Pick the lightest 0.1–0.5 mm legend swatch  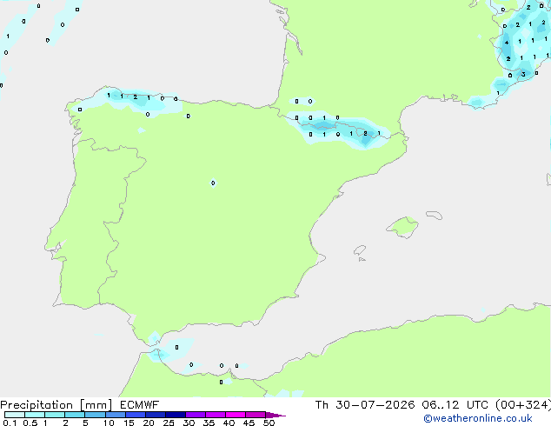coord(15,415)
